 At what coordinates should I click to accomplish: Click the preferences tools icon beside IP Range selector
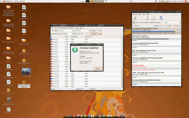pos(100,31)
